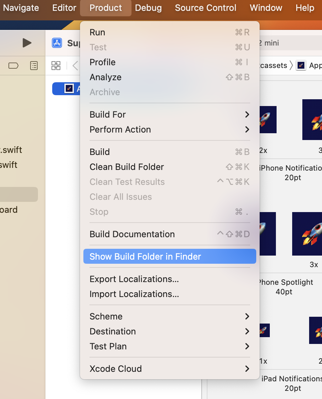The height and width of the screenshot is (399, 322).
Task: Open the Source Control menu
Action: pyautogui.click(x=205, y=8)
